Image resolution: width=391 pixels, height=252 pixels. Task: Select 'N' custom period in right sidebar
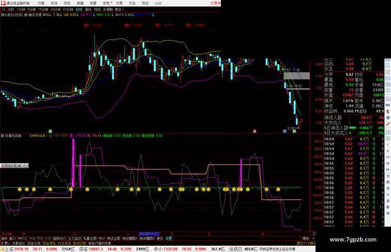pyautogui.click(x=388, y=195)
